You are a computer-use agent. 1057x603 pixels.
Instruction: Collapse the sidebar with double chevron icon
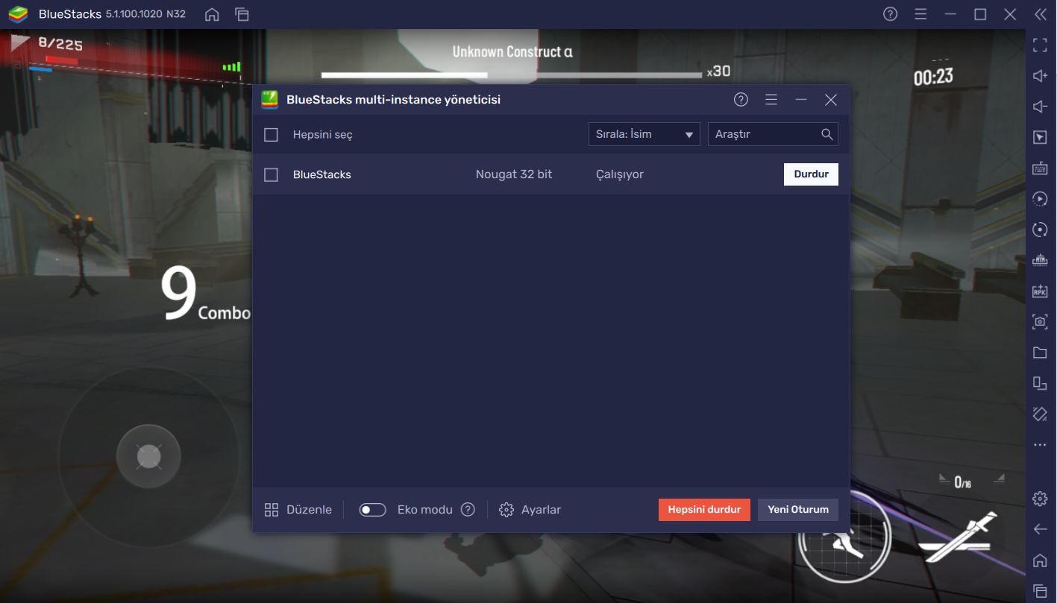pos(1040,14)
